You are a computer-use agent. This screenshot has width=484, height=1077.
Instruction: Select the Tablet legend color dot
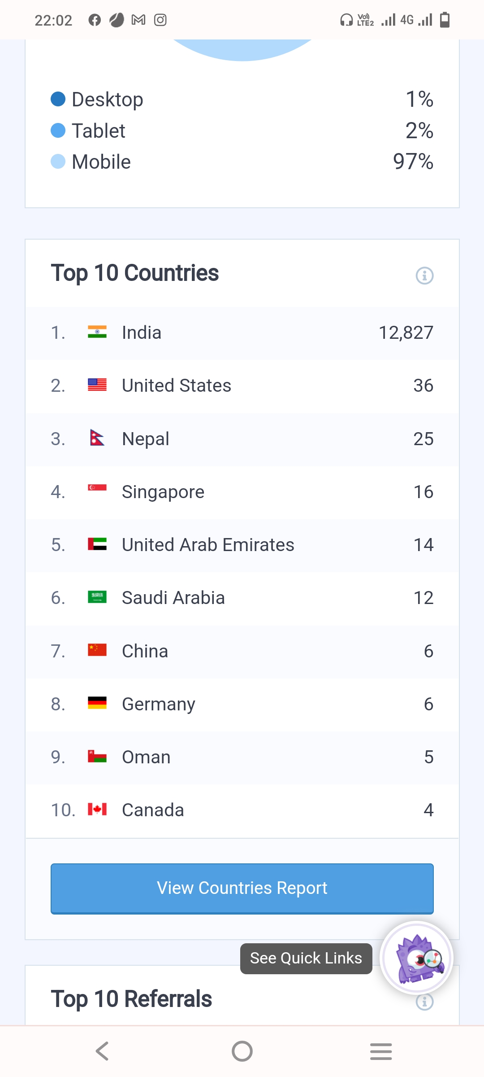[58, 131]
